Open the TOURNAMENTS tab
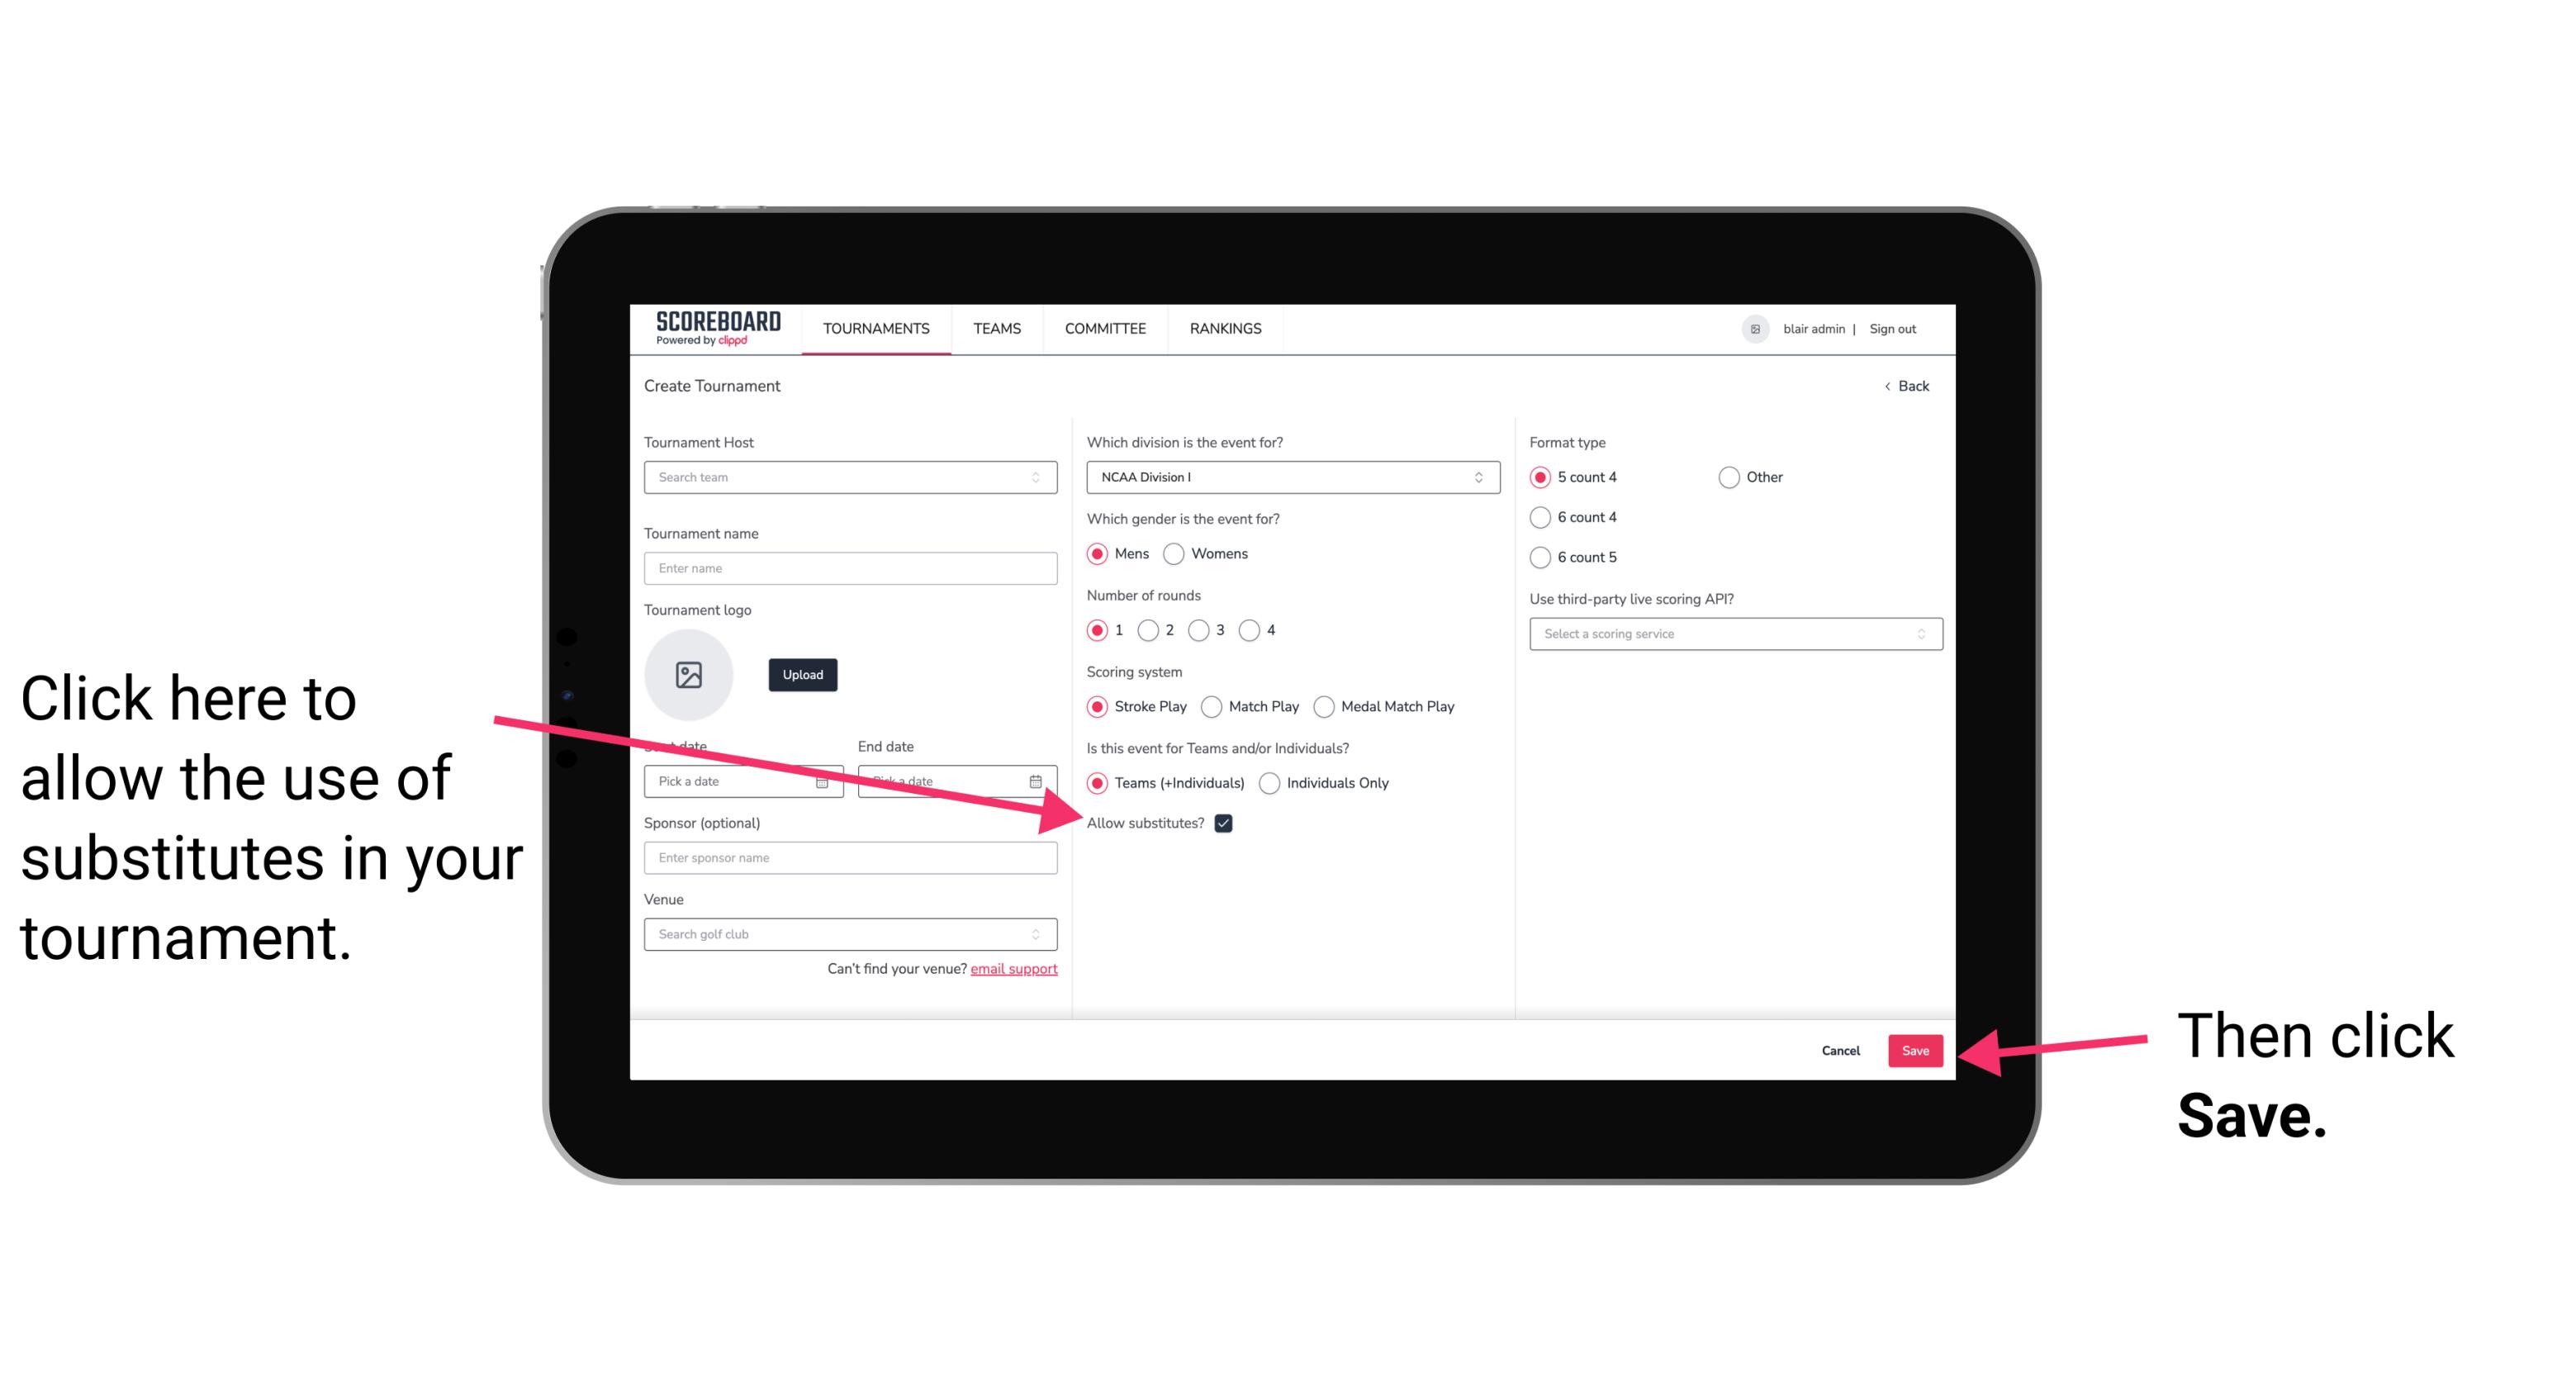This screenshot has height=1386, width=2576. tap(874, 328)
